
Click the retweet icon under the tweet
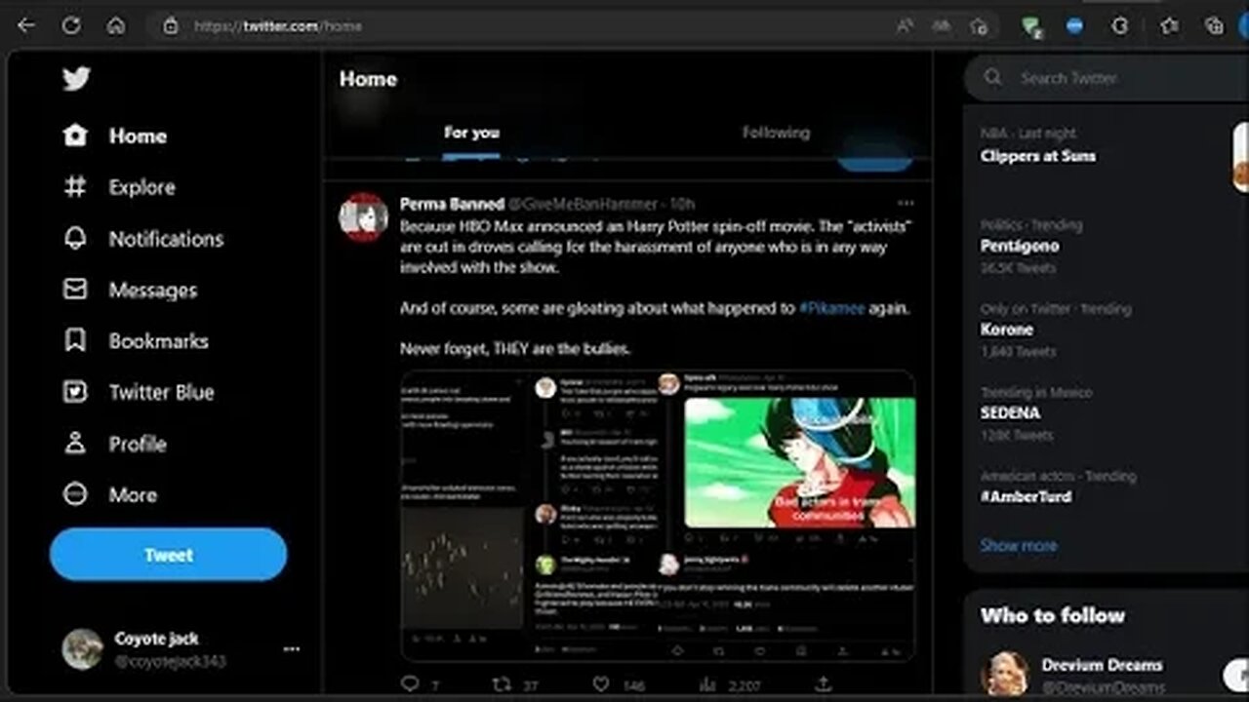(x=502, y=684)
